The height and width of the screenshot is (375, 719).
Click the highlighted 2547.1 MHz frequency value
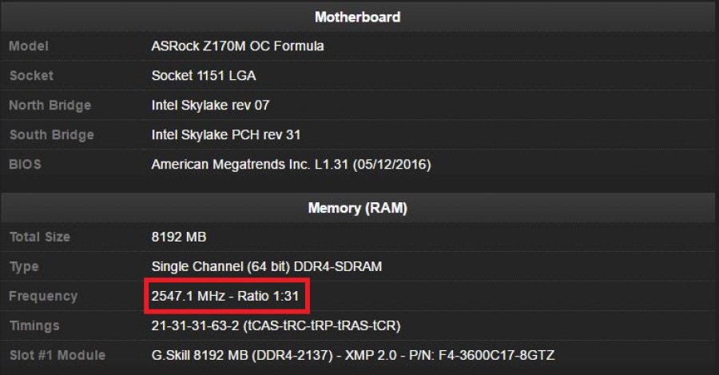point(225,296)
